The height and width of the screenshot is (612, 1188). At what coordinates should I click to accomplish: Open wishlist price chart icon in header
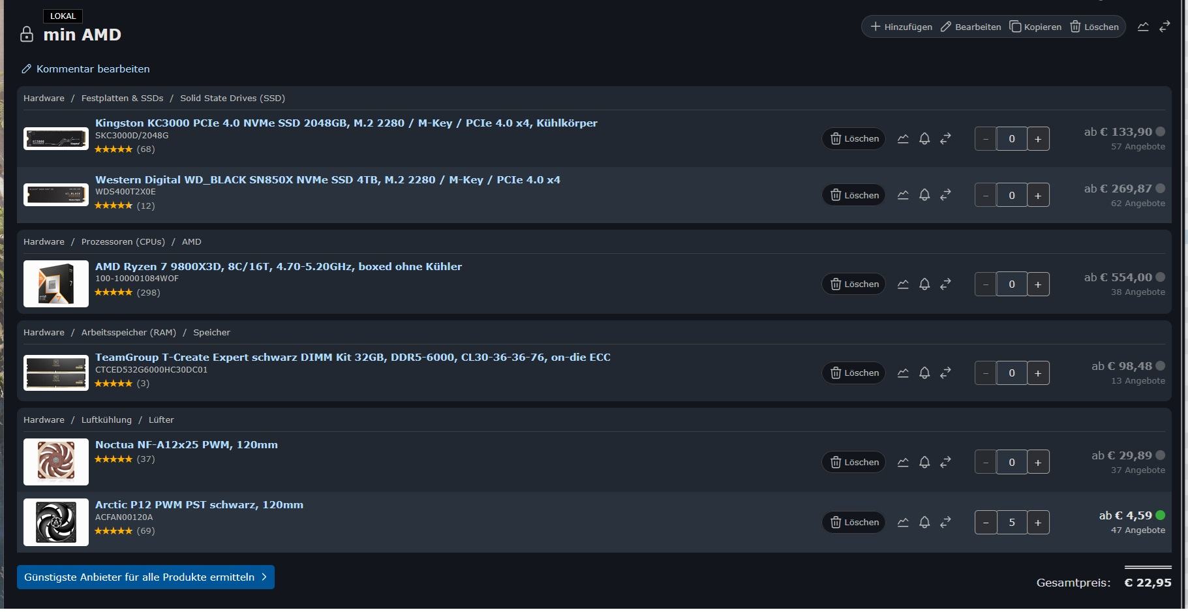coord(1143,27)
